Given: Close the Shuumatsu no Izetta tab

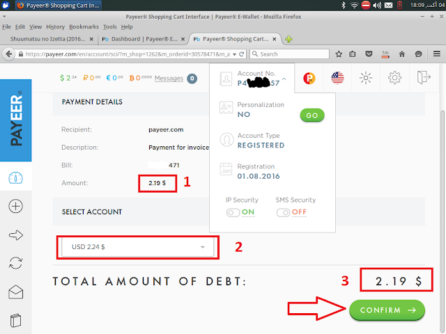Looking at the screenshot, I should click(x=91, y=39).
